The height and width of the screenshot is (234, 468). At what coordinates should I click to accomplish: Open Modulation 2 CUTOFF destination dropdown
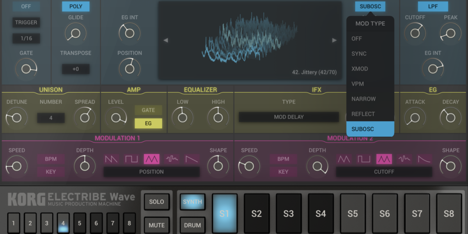point(384,172)
